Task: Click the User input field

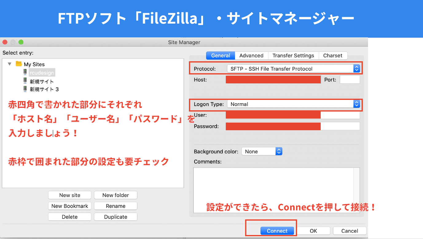Action: click(x=293, y=115)
